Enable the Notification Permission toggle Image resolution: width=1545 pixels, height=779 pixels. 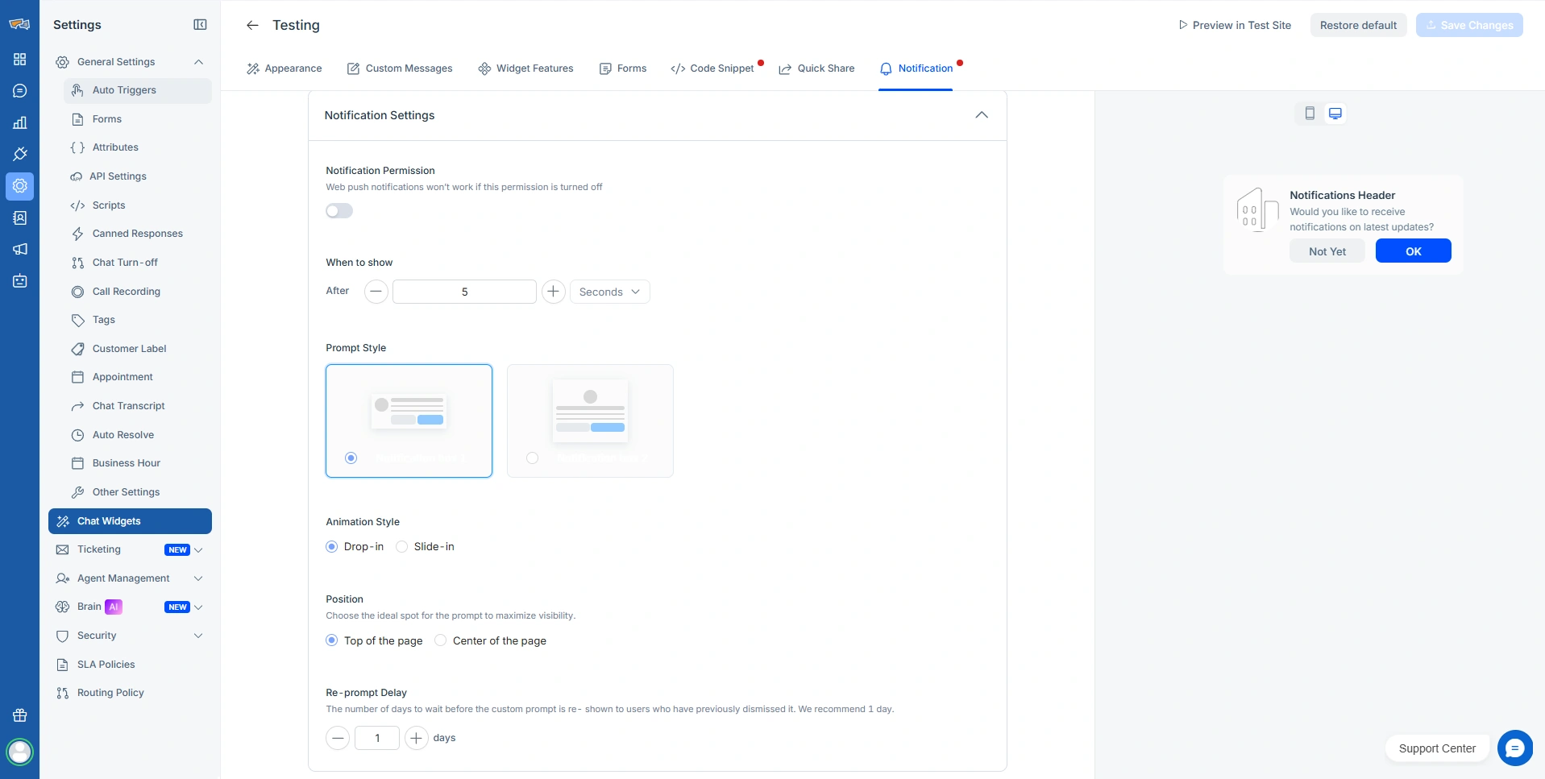[339, 211]
